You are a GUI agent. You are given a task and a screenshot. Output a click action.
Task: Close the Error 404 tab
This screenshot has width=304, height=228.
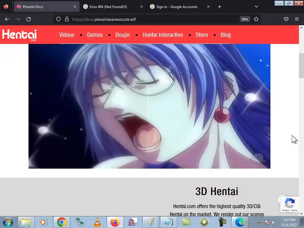tap(142, 7)
